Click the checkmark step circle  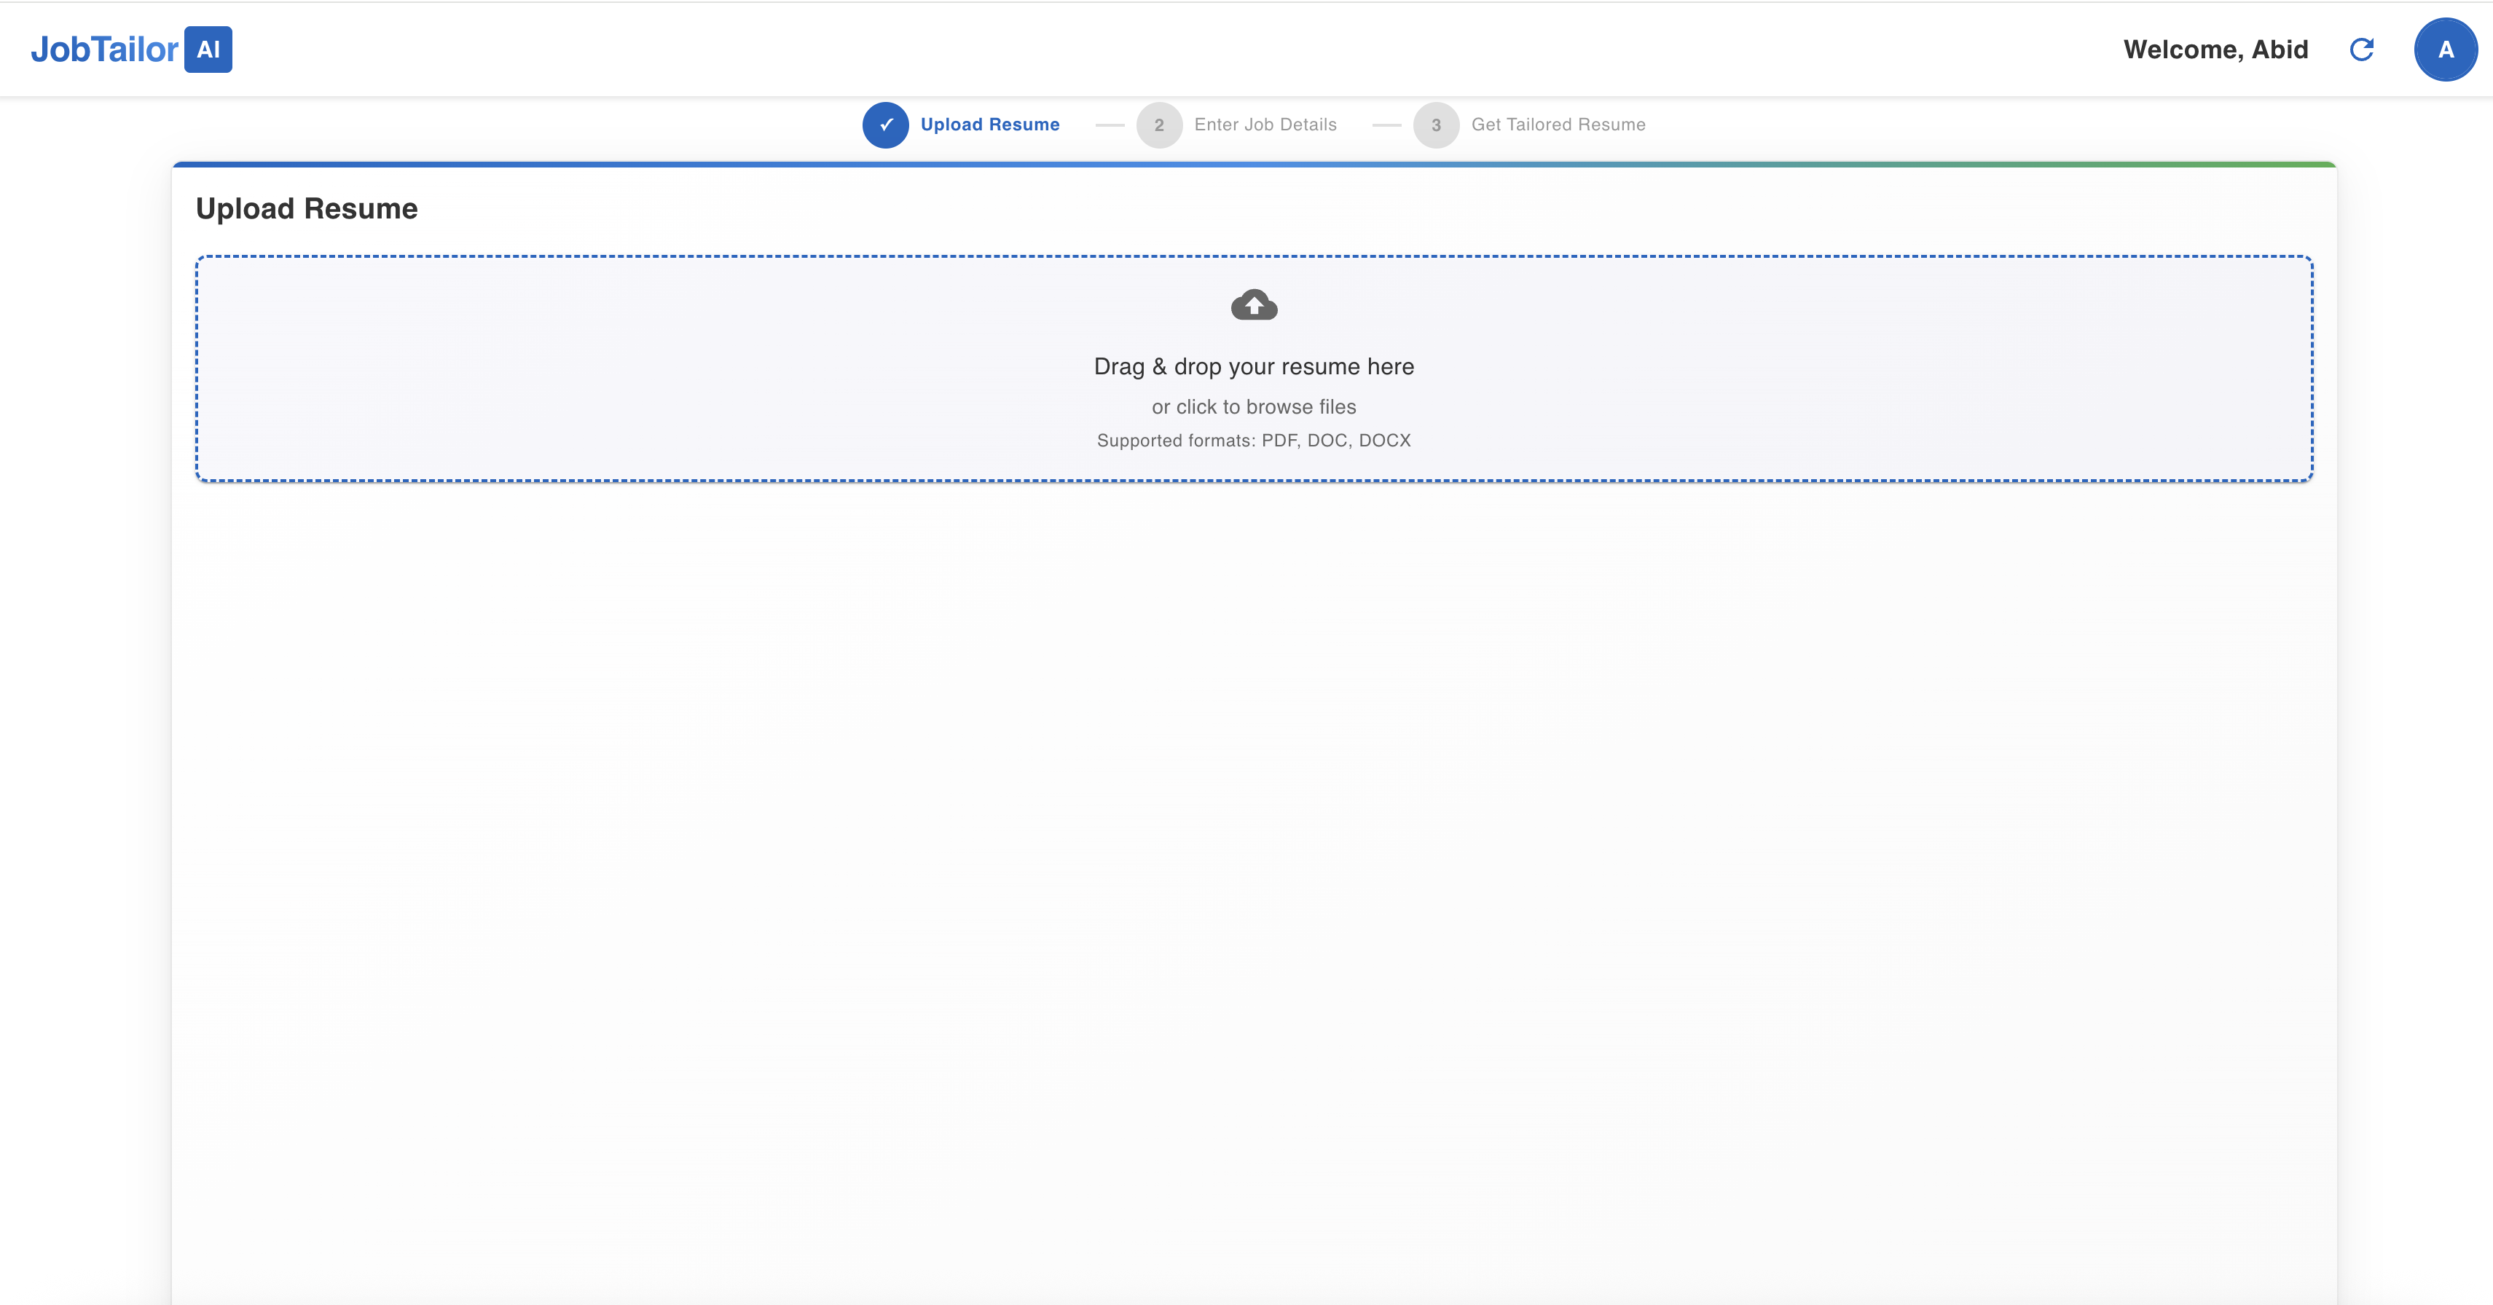[x=884, y=125]
